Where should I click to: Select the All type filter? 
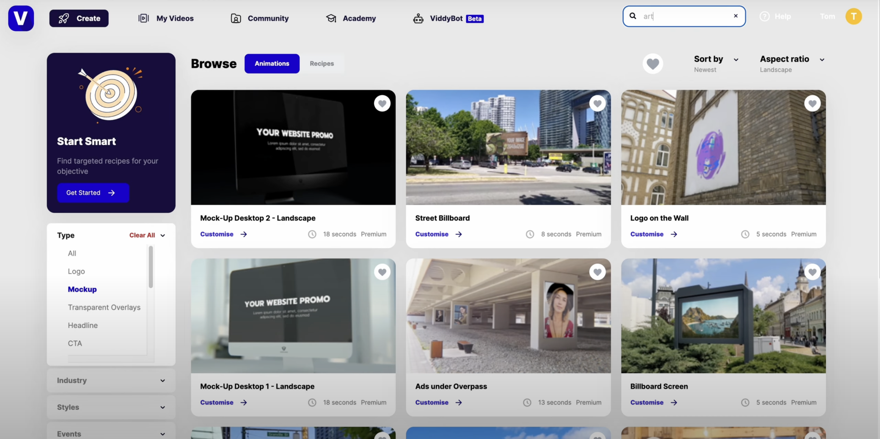[x=72, y=253]
